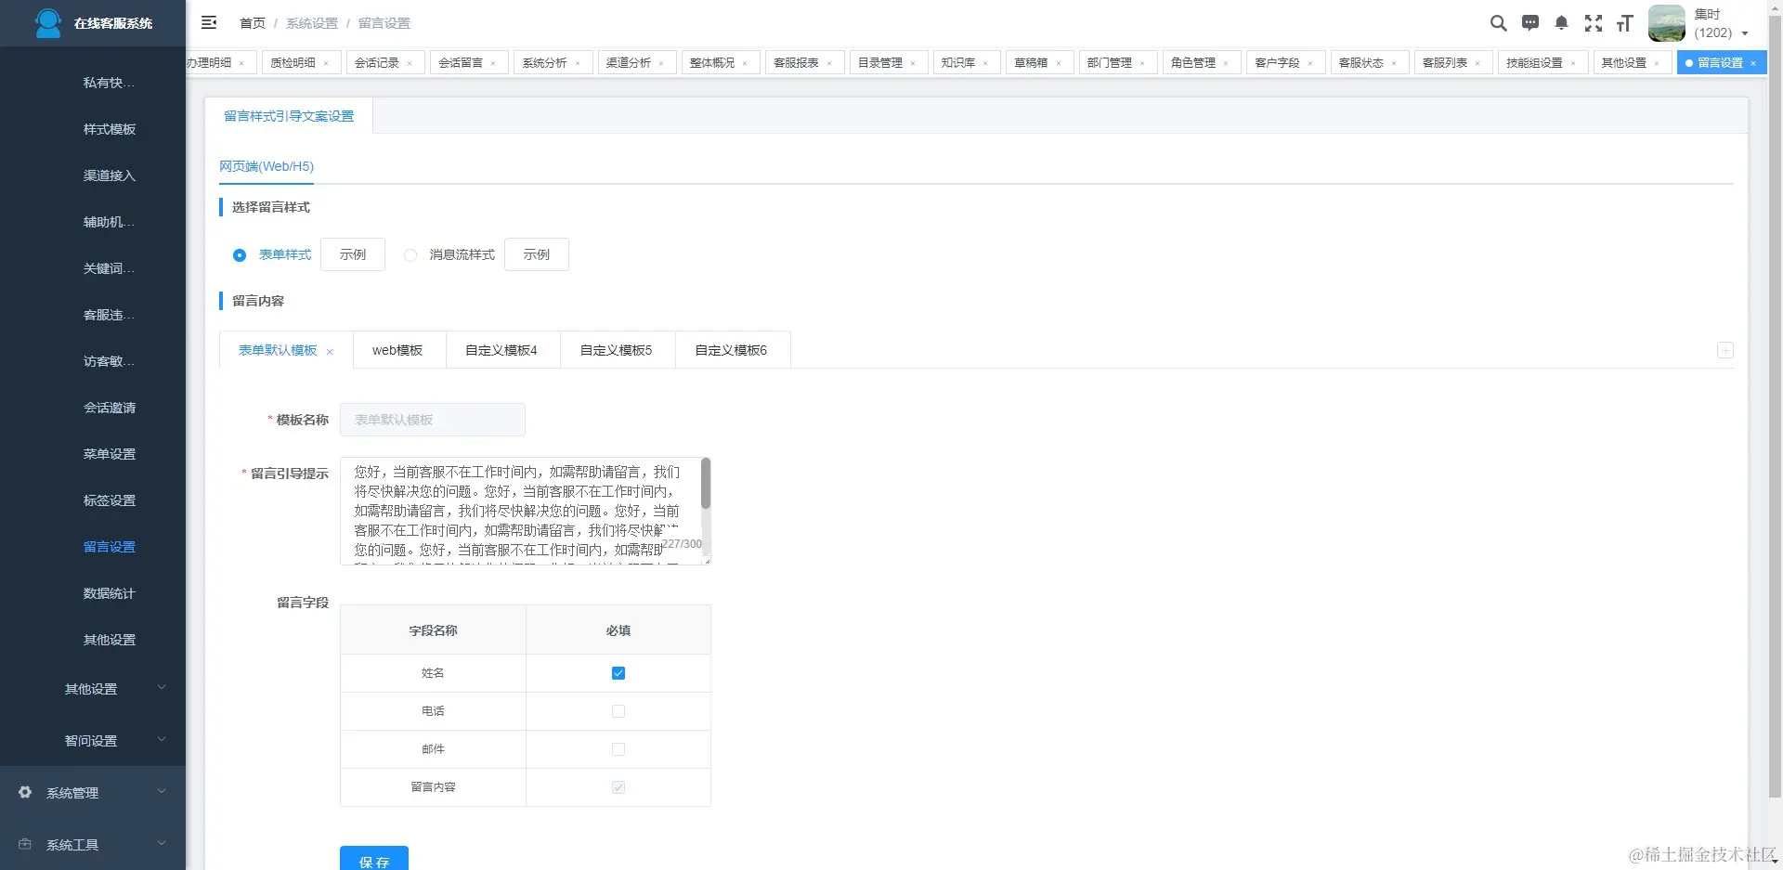This screenshot has width=1783, height=870.
Task: Open 渠道接入 in the sidebar
Action: [x=110, y=175]
